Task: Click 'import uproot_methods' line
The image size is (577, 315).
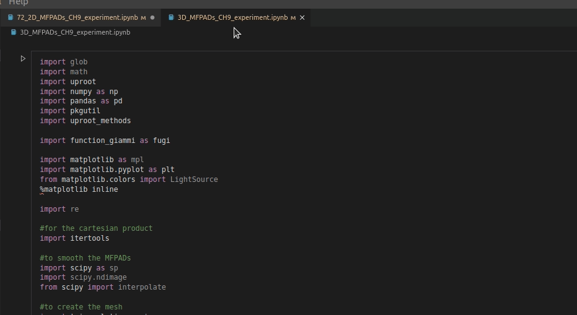Action: tap(86, 121)
